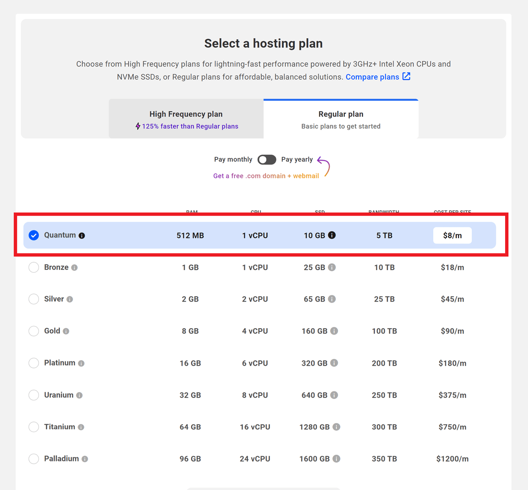
Task: Click the 512 MB RAM value
Action: pos(190,235)
